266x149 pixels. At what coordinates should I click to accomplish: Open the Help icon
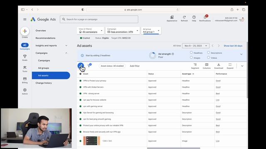[x=194, y=17]
